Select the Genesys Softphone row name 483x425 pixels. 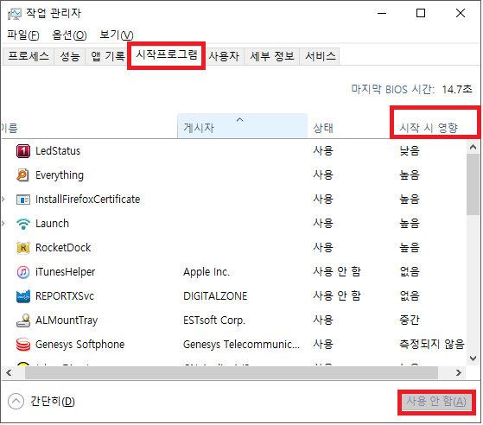(x=80, y=345)
